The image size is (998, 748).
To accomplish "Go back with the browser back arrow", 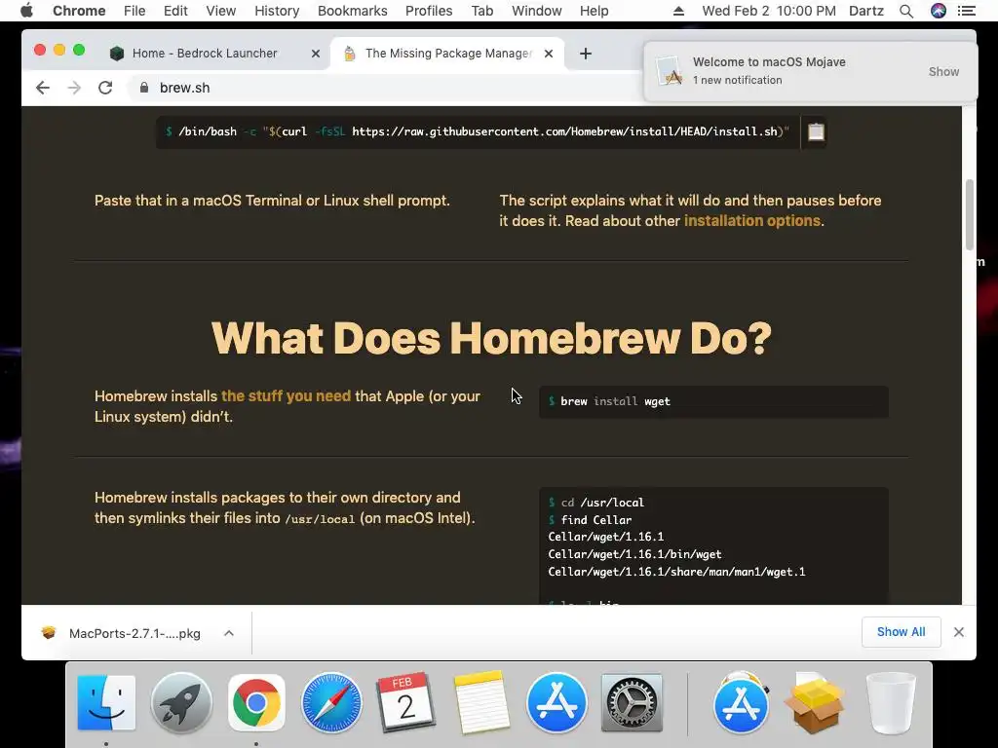I will 43,88.
